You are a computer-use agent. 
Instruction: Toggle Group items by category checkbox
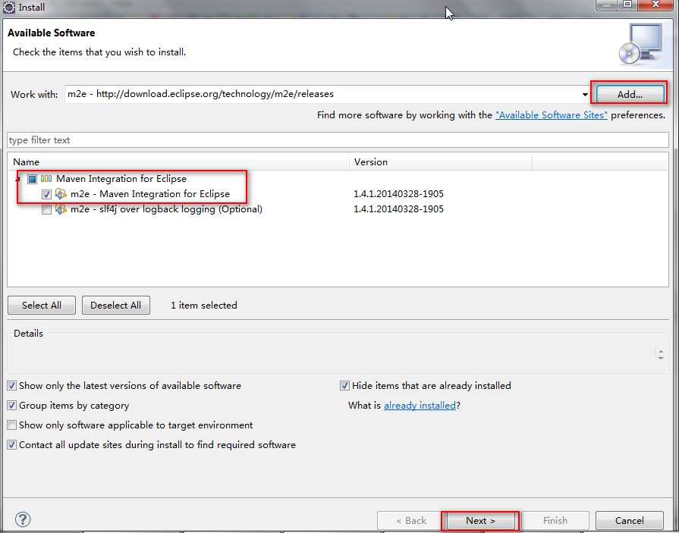click(x=11, y=406)
